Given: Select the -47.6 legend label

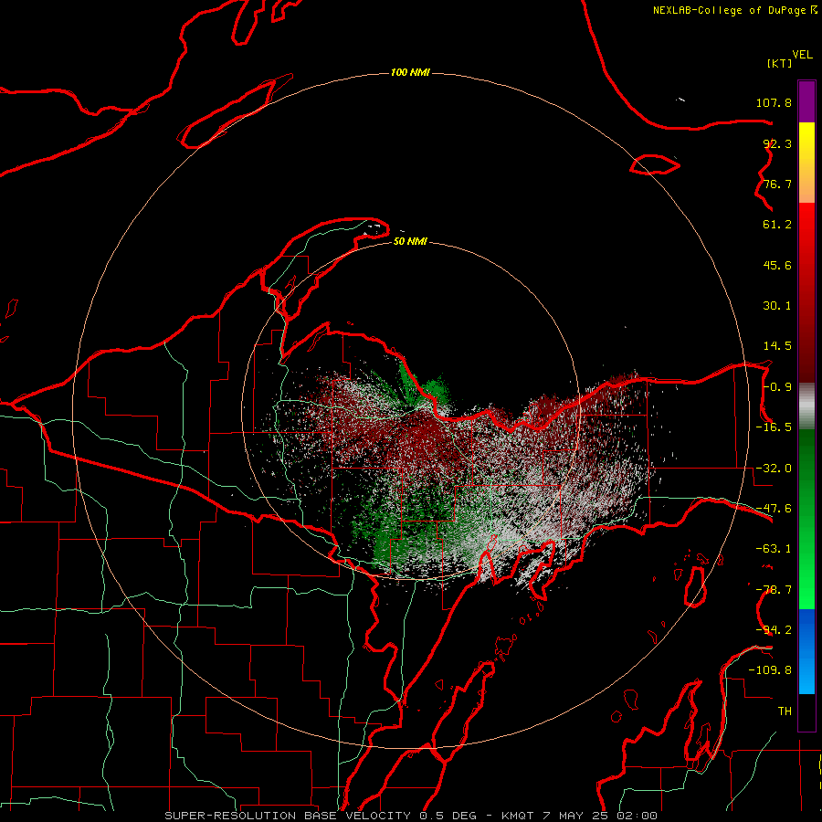Looking at the screenshot, I should pyautogui.click(x=774, y=509).
